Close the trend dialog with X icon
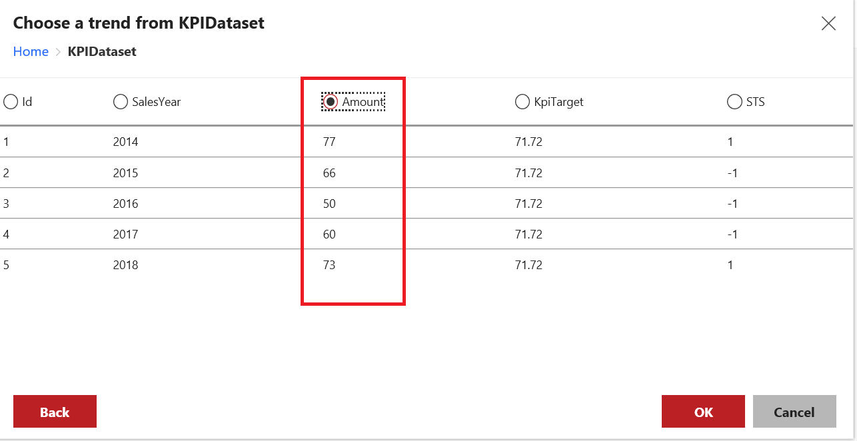Viewport: 857px width, 441px height. [828, 24]
